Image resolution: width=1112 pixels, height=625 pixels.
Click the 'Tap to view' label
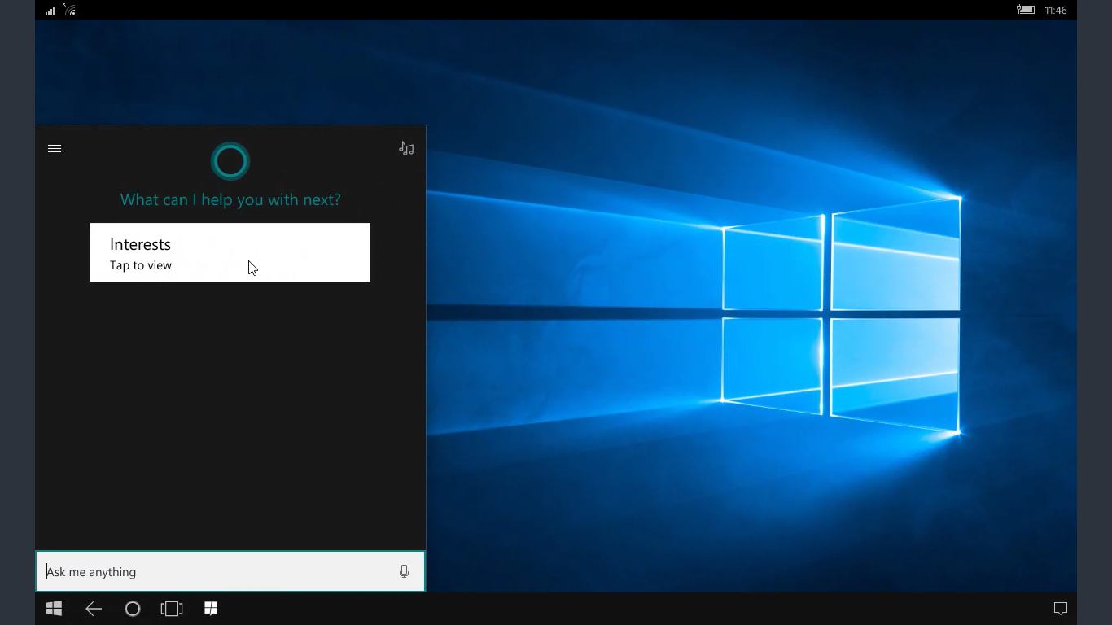click(141, 265)
